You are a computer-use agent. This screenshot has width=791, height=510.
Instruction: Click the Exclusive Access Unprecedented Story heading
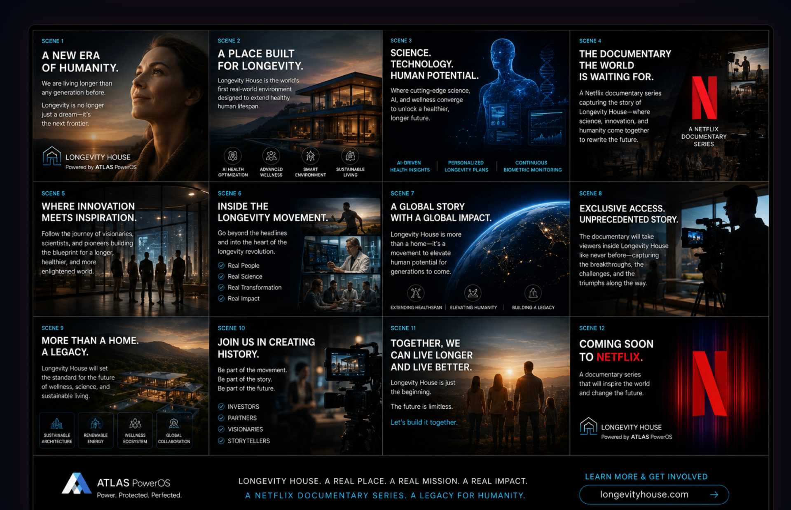coord(629,214)
